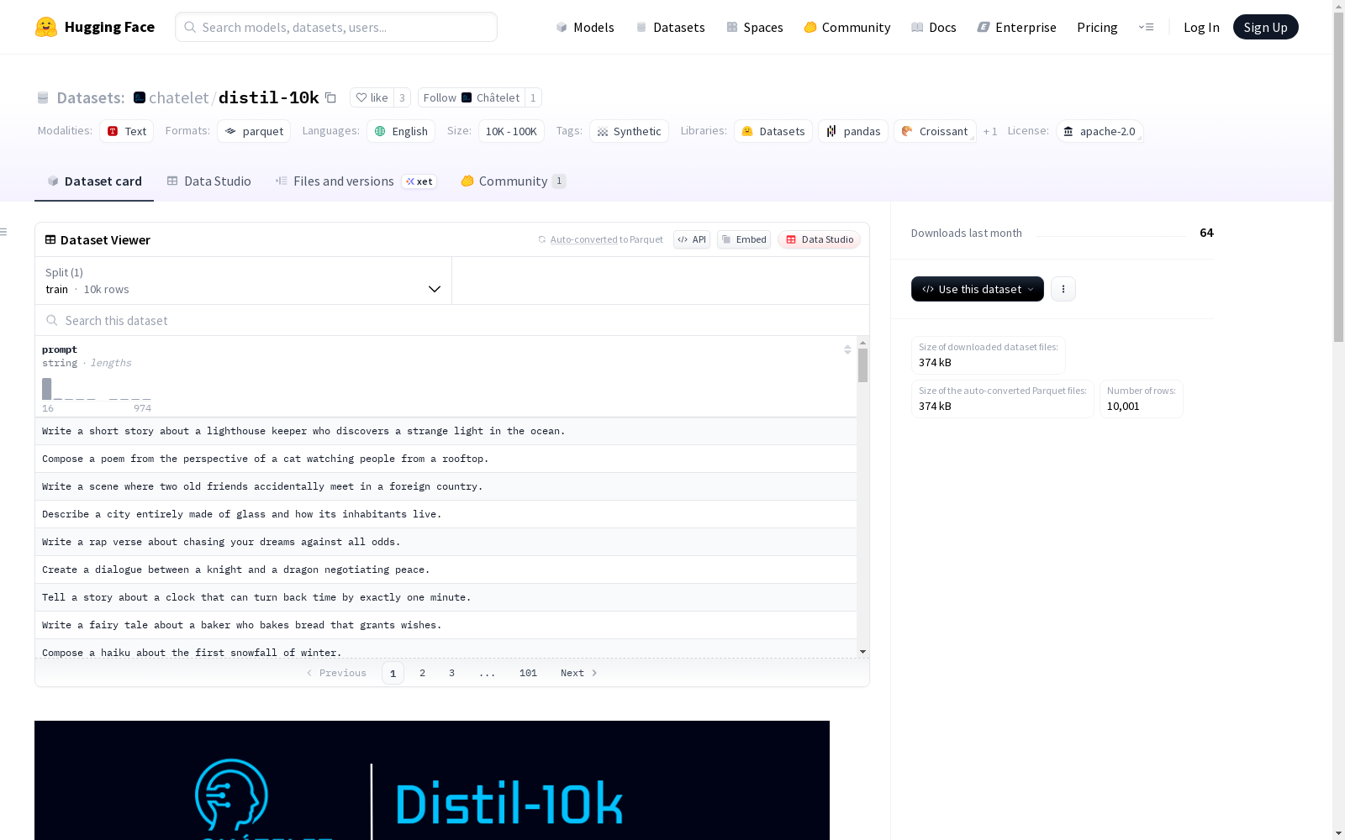
Task: Go to page 3 of the dataset viewer
Action: pyautogui.click(x=451, y=673)
